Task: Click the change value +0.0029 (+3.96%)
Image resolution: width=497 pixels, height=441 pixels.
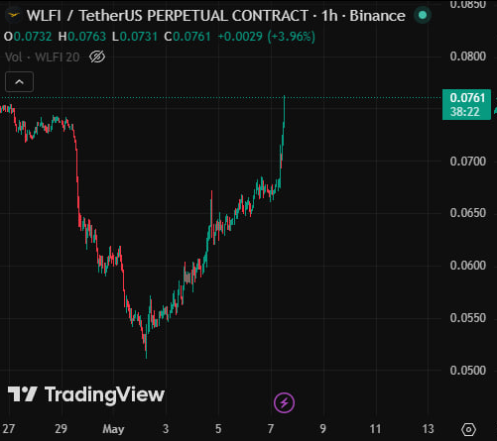Action: 267,37
